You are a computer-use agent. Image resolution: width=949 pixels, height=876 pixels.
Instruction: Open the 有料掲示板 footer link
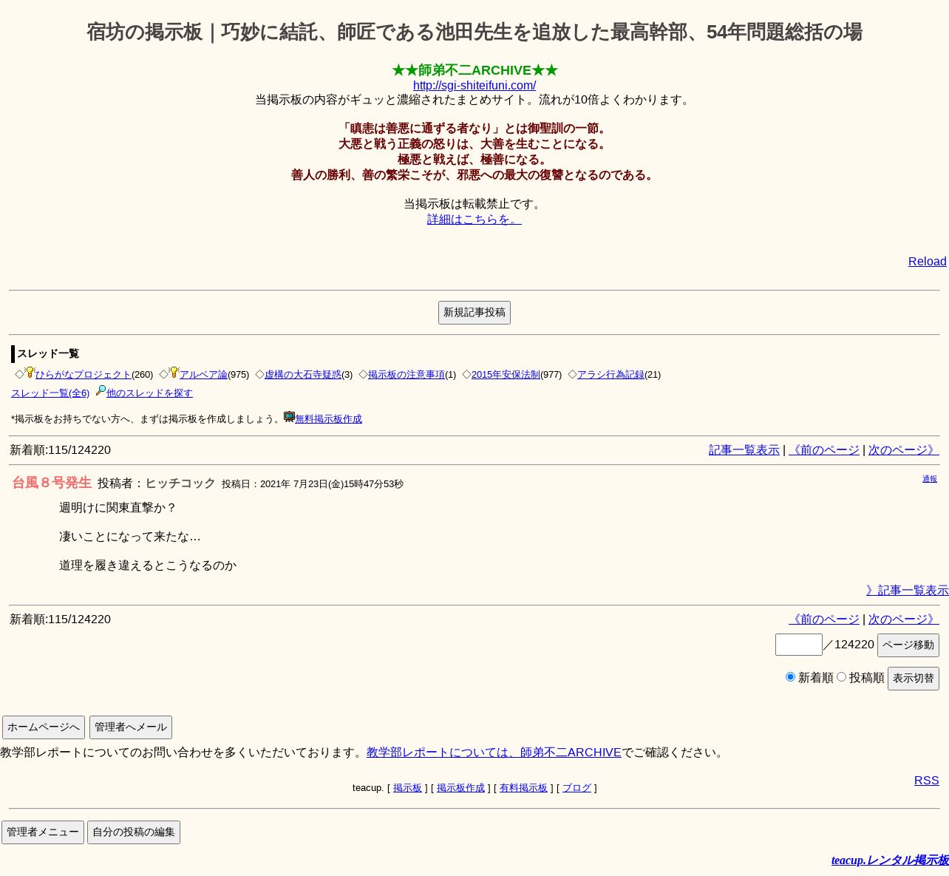[523, 788]
